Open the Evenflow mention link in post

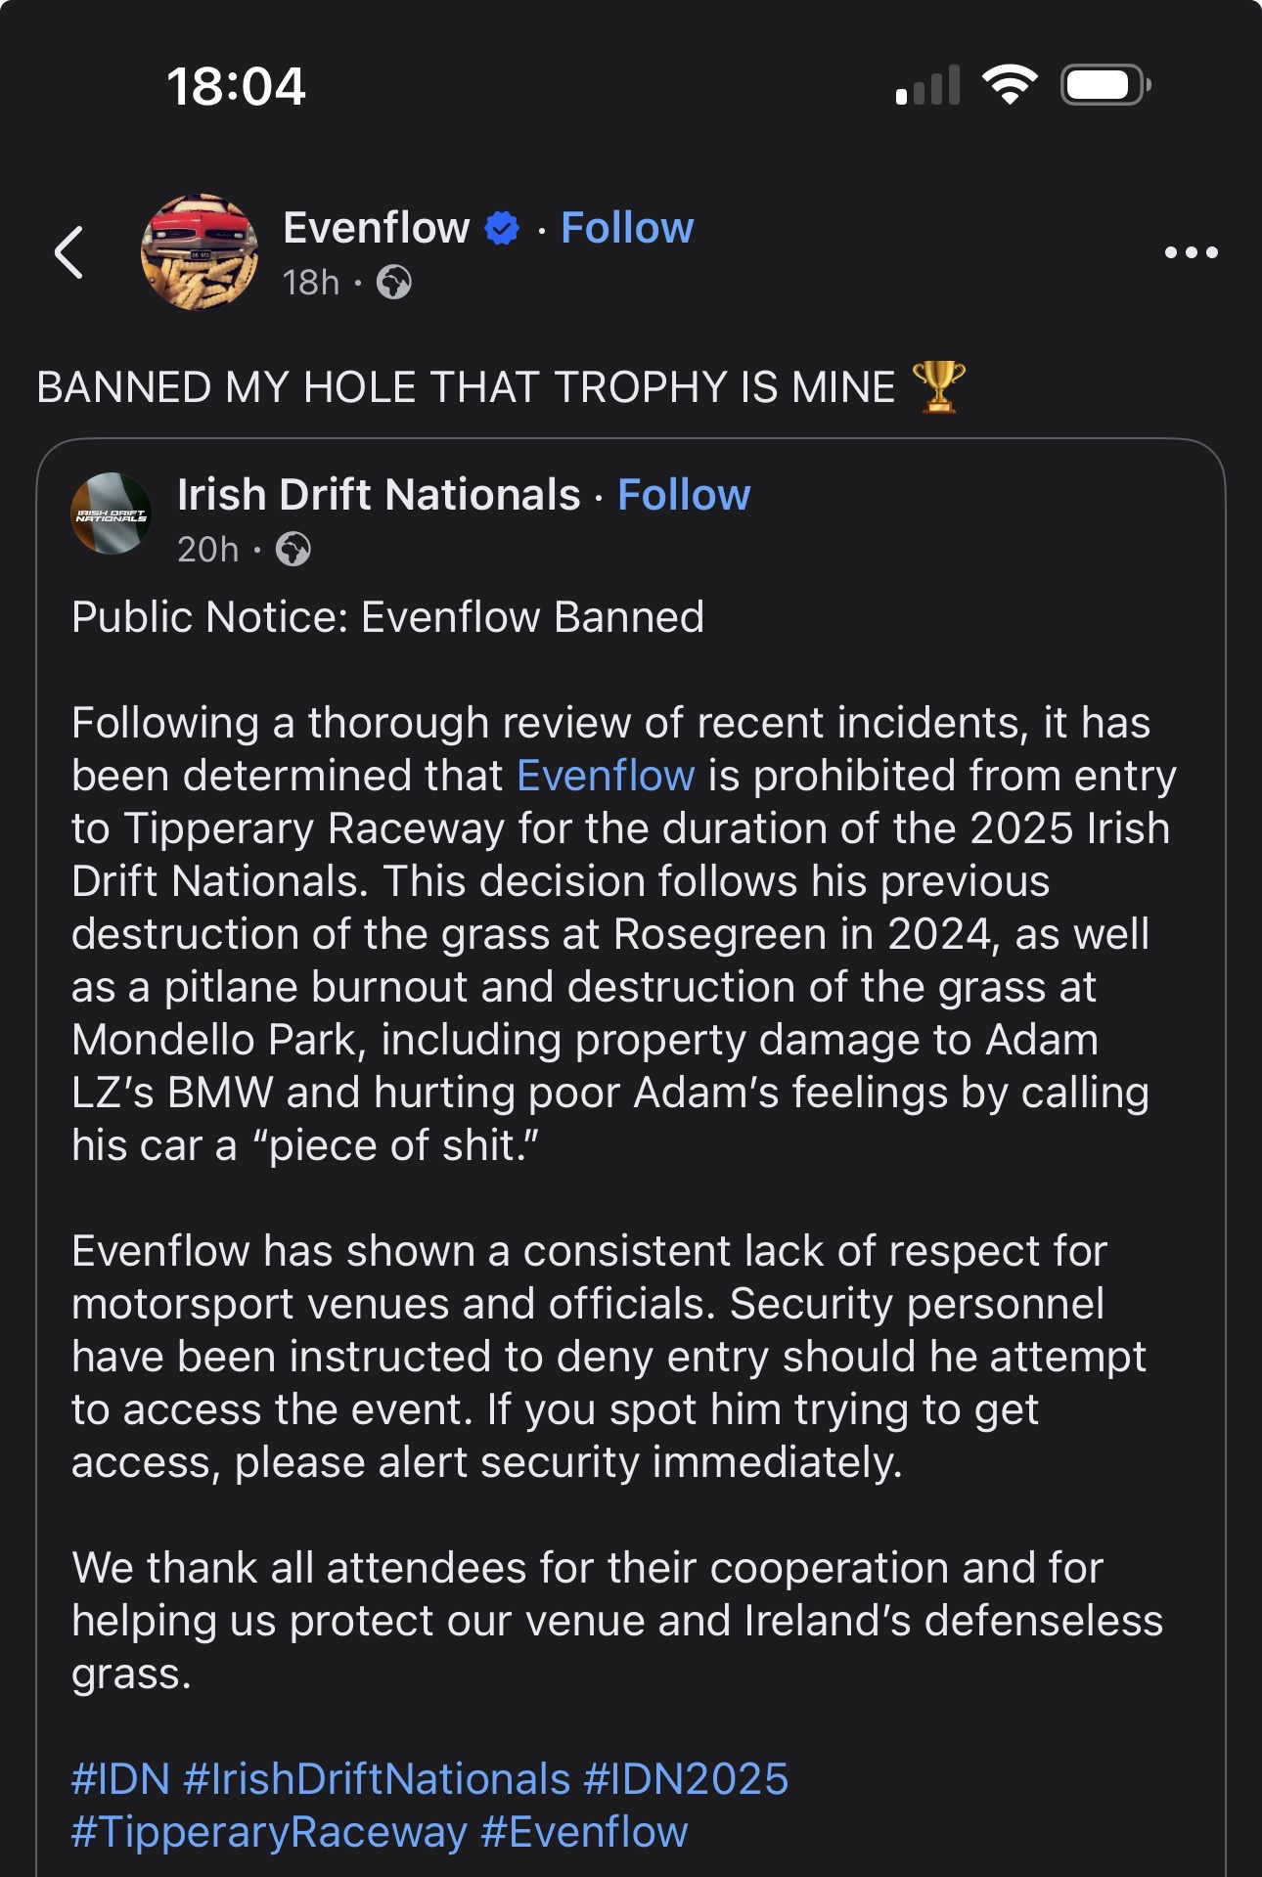pos(606,776)
